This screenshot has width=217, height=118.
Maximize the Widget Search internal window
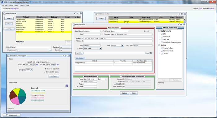[x=77, y=13]
